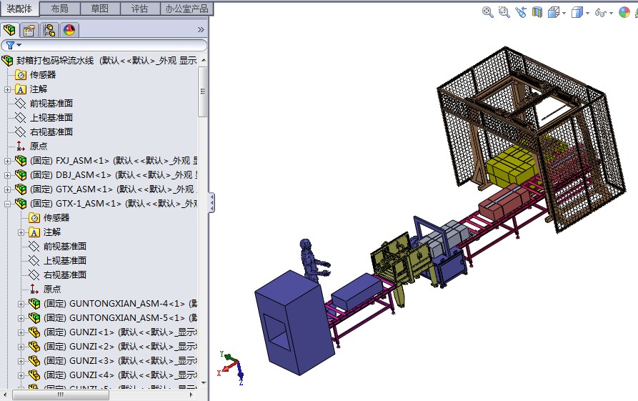Select the top-level 上视基准面 plane

point(51,118)
